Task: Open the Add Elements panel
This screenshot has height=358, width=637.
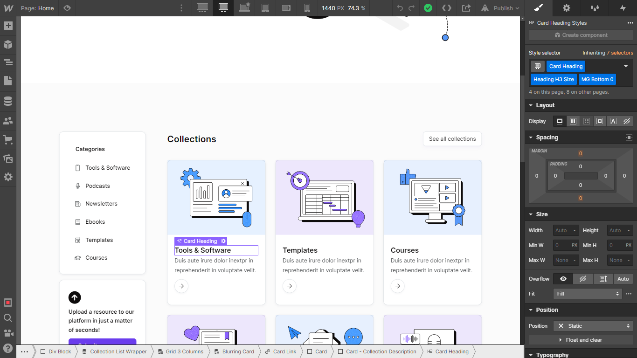Action: click(x=7, y=26)
